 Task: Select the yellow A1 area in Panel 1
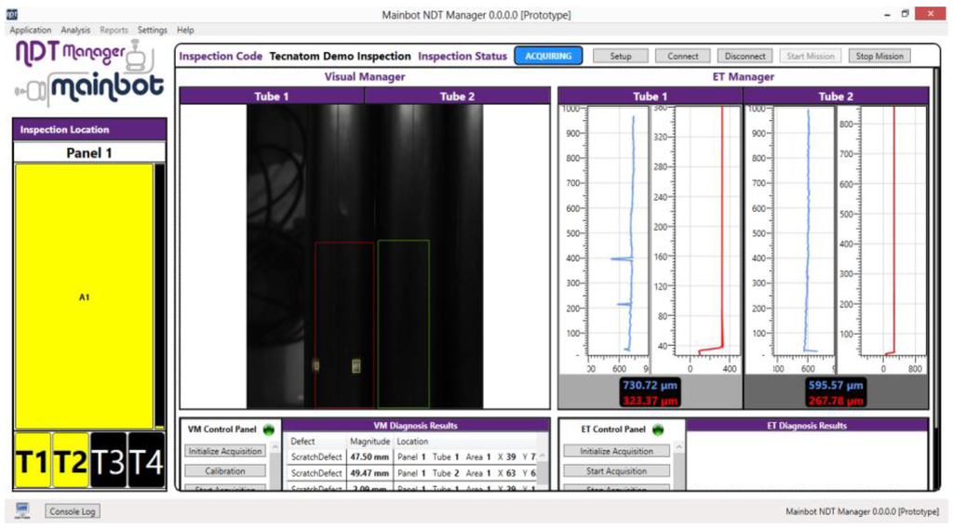click(84, 297)
